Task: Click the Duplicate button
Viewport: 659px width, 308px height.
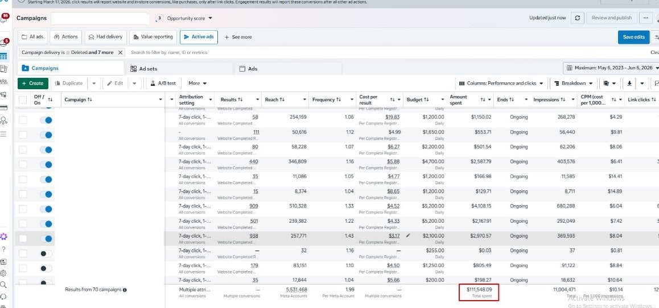Action: [69, 83]
